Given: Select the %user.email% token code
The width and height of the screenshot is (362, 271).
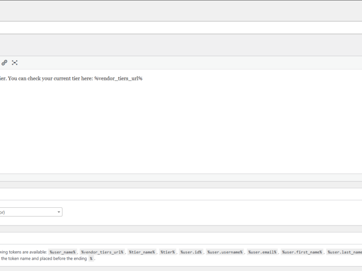Looking at the screenshot, I should click(x=262, y=252).
